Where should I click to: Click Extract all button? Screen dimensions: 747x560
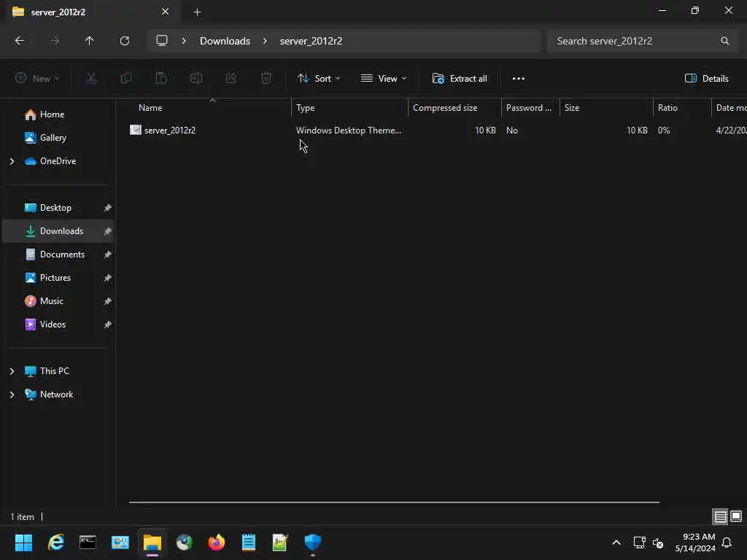point(460,79)
